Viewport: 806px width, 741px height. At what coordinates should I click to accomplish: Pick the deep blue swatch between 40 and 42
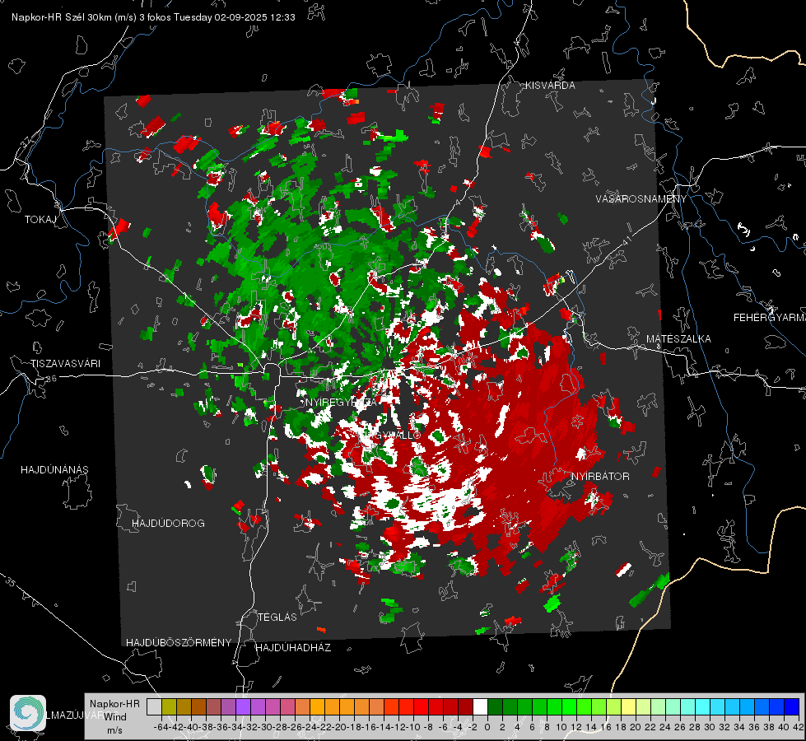(x=792, y=707)
